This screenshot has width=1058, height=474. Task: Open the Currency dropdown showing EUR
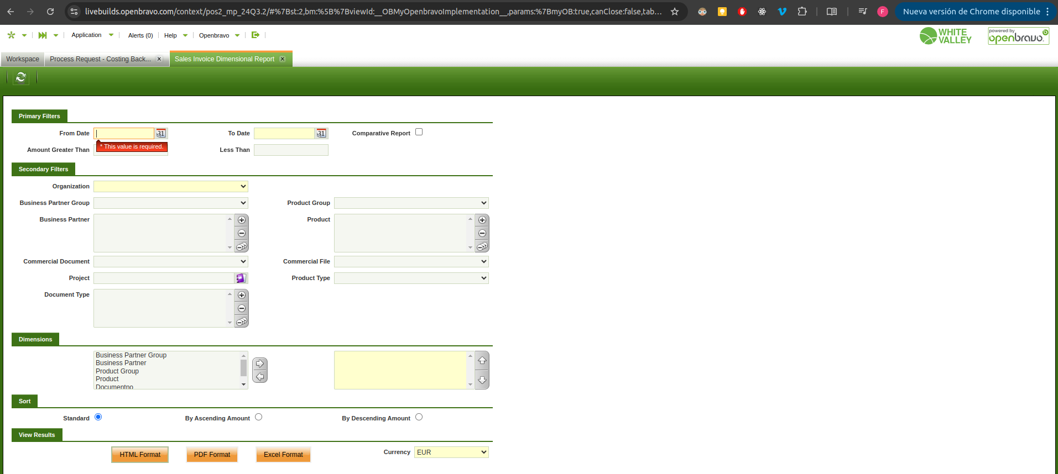click(451, 452)
